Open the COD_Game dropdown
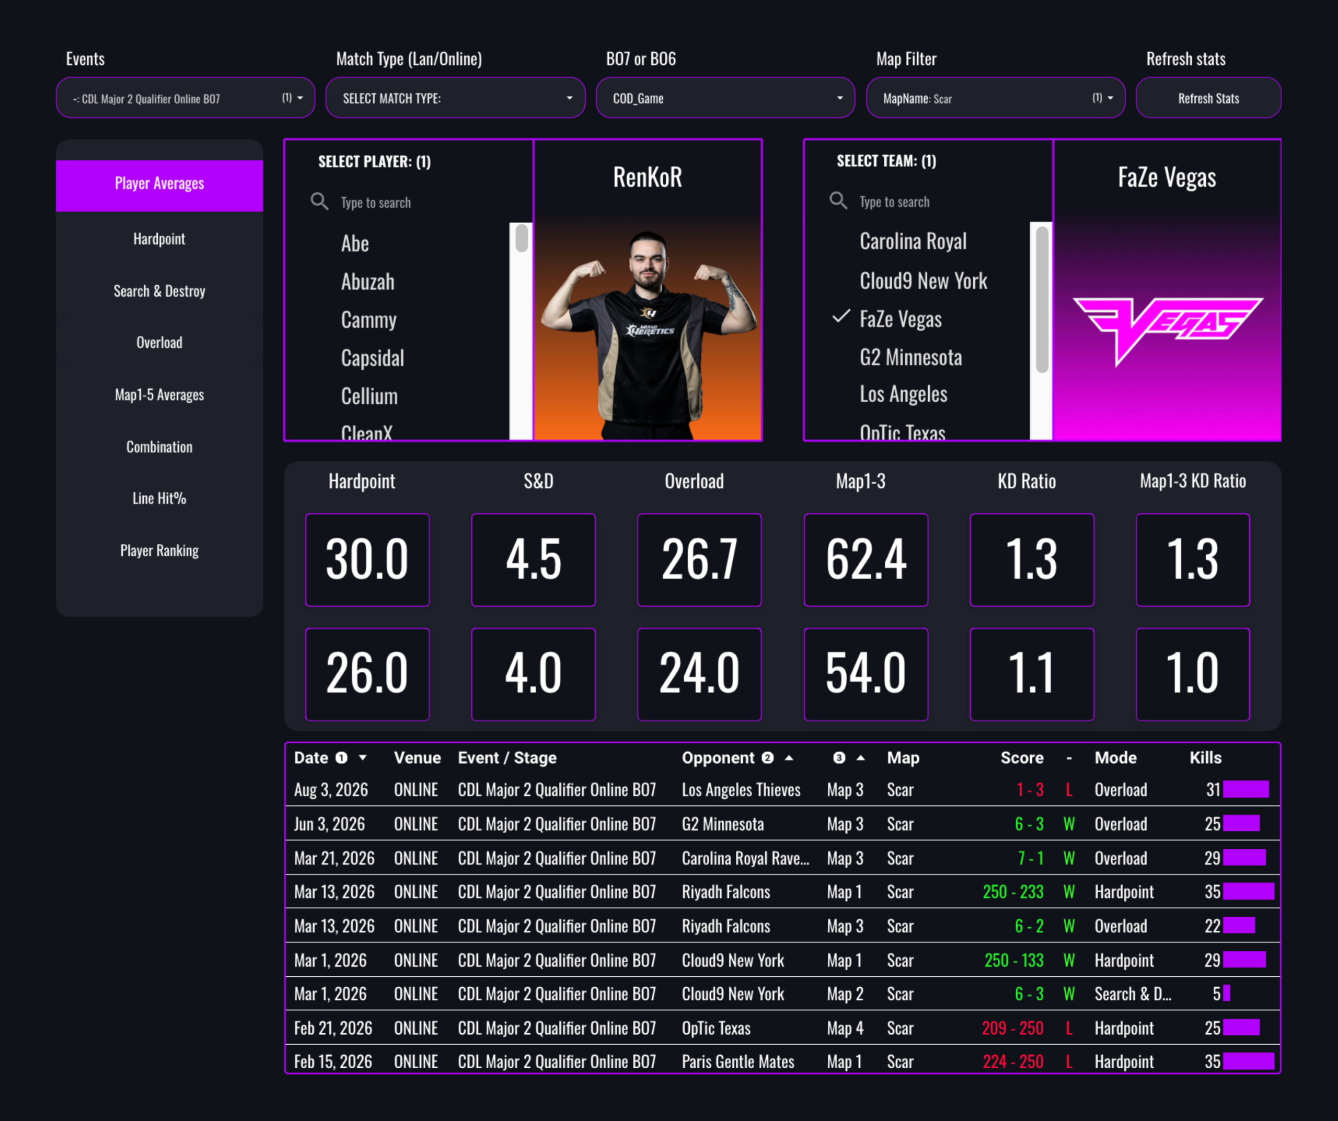This screenshot has height=1121, width=1338. pyautogui.click(x=725, y=98)
